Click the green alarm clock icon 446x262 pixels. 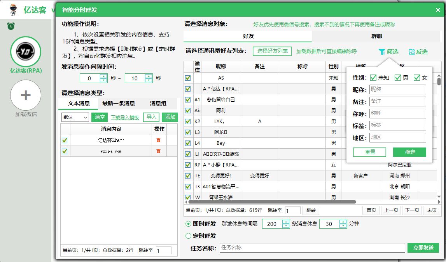(x=11, y=26)
